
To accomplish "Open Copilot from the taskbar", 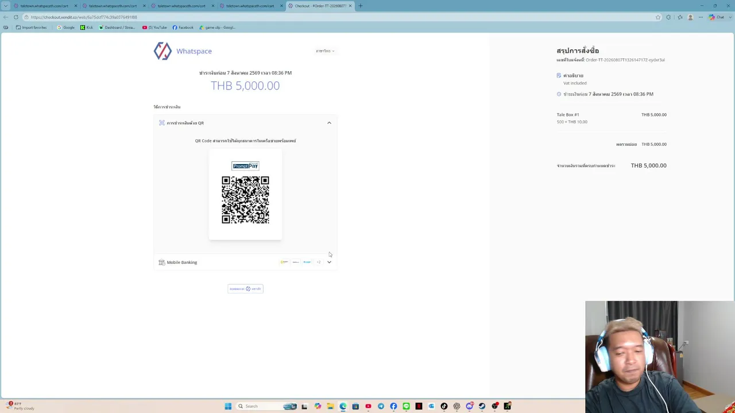I will click(318, 406).
